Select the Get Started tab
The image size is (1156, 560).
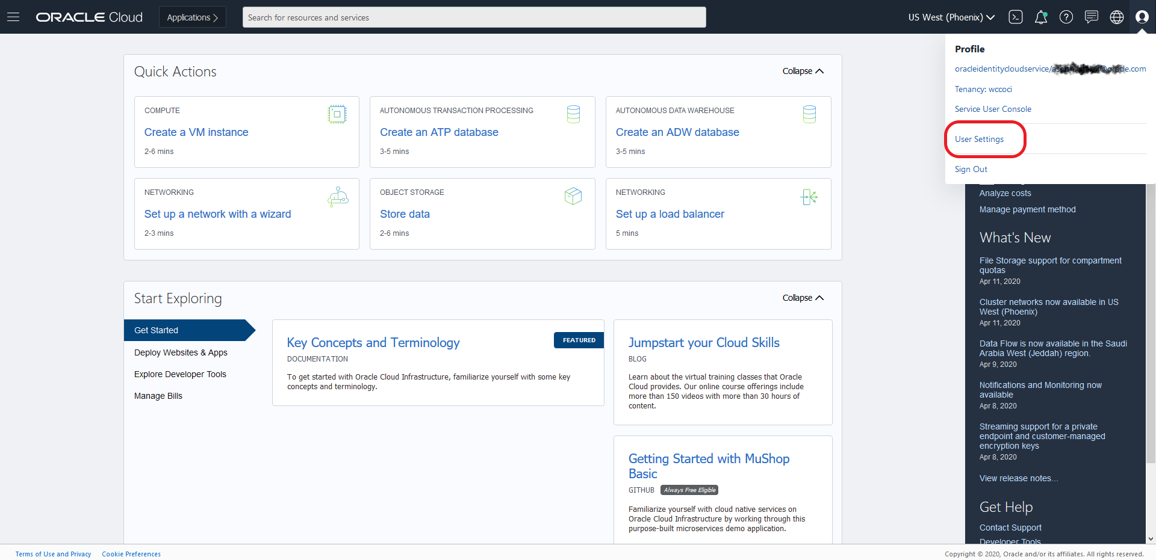(190, 330)
